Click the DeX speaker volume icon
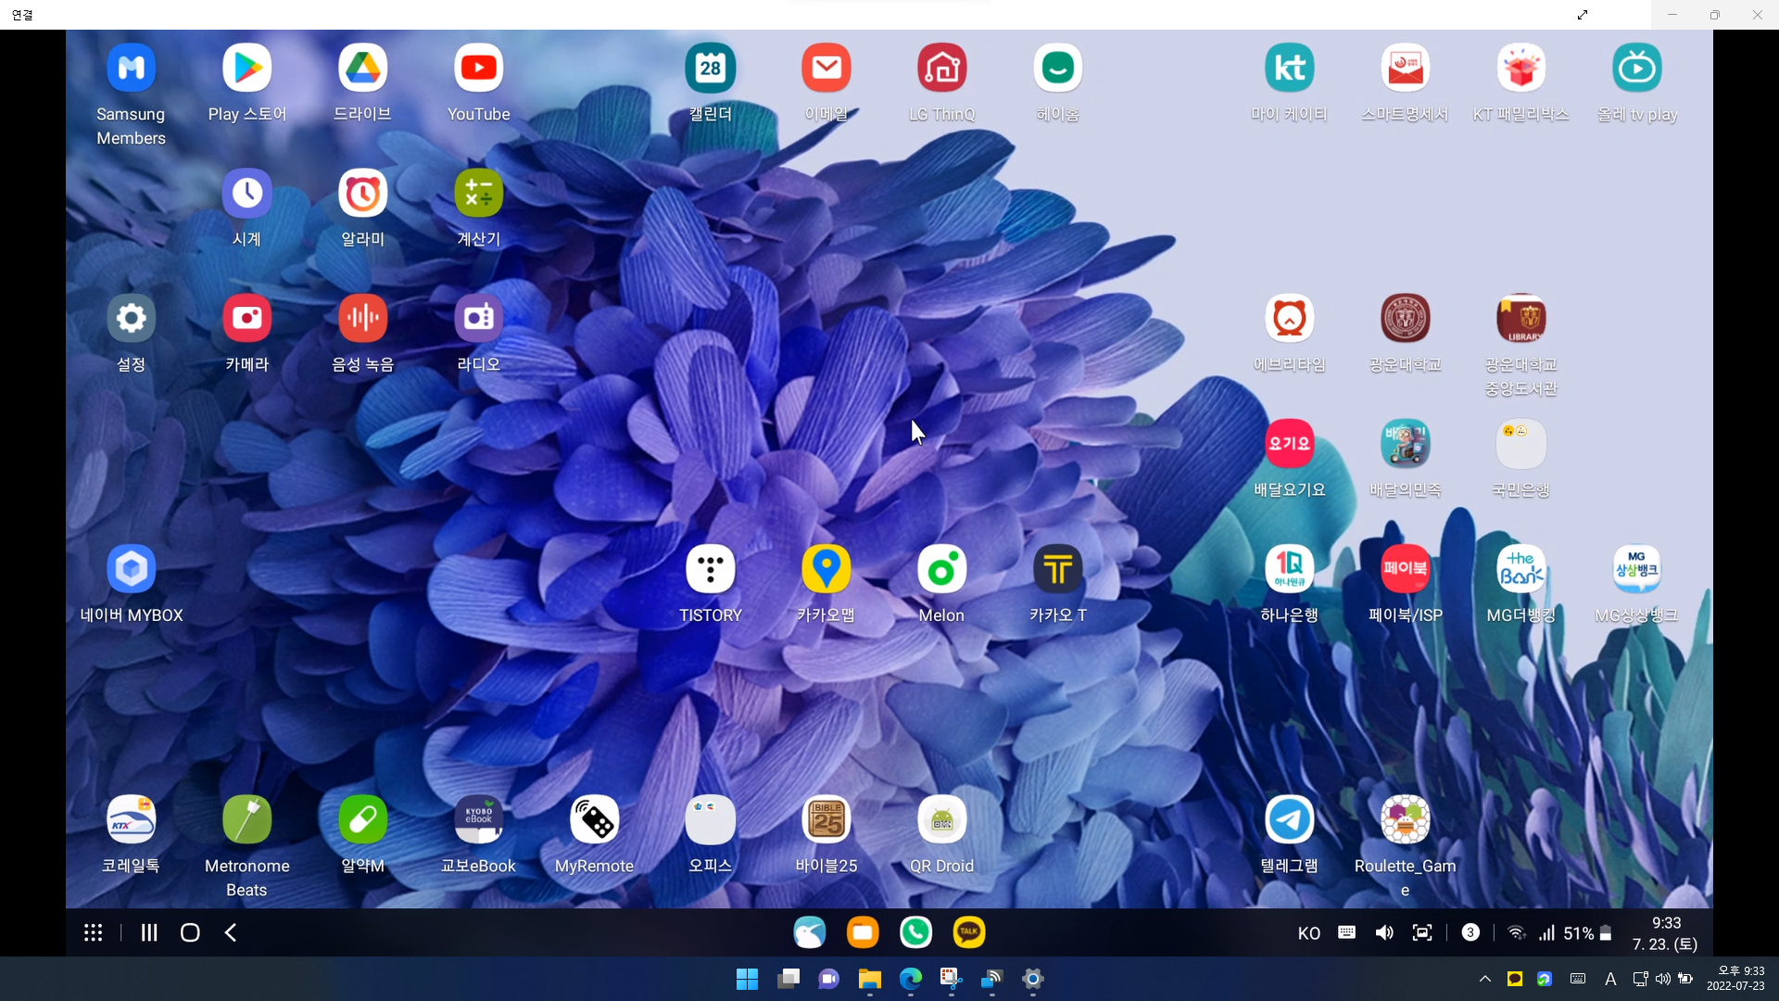 [x=1384, y=932]
